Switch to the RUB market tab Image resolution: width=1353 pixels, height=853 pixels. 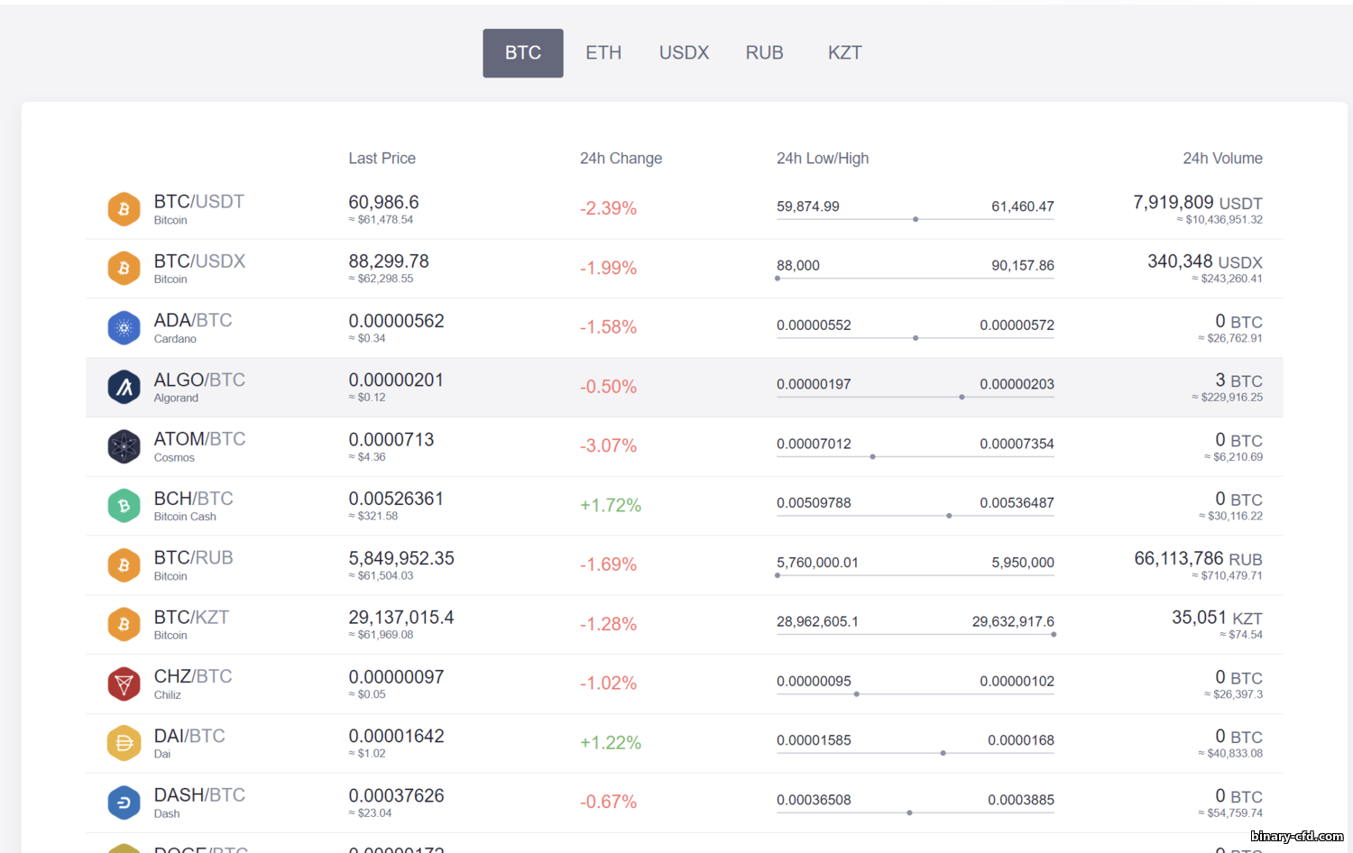point(764,53)
